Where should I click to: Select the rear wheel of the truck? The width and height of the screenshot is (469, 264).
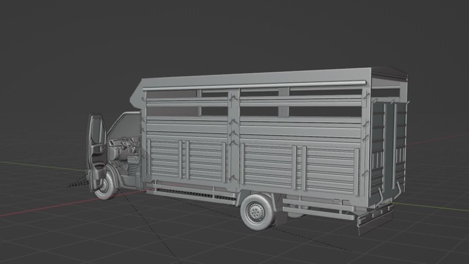[256, 213]
